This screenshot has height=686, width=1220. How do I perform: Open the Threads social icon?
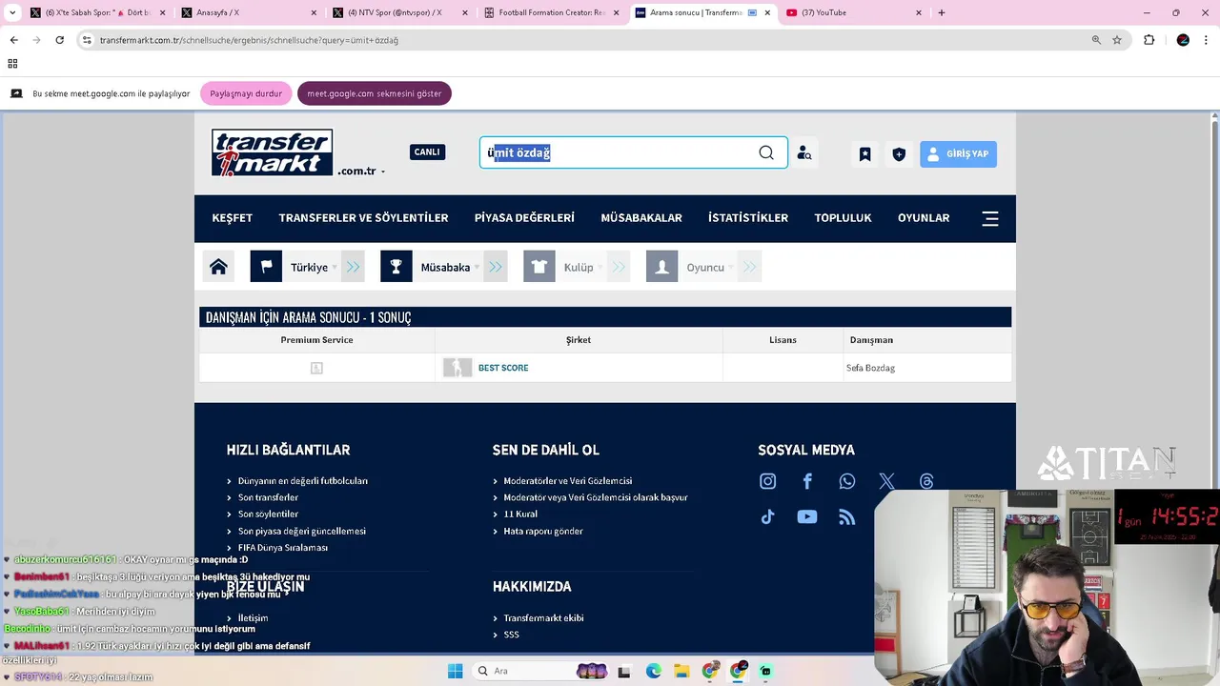926,481
